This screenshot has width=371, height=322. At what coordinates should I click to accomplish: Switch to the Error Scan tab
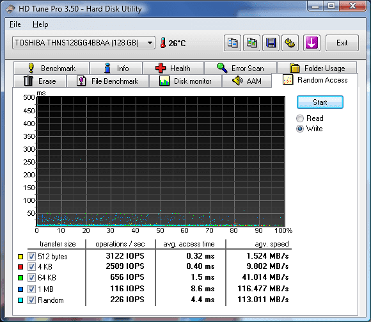[x=241, y=68]
